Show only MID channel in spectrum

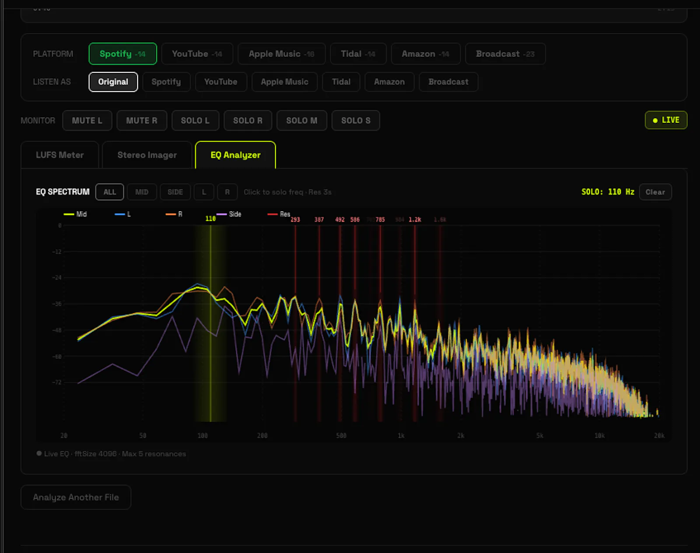pyautogui.click(x=142, y=192)
